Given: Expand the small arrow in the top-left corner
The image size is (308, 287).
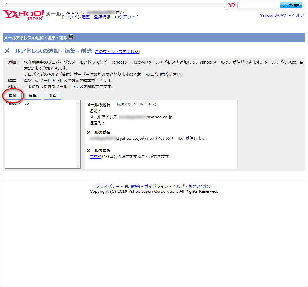Looking at the screenshot, I should pos(6,3).
